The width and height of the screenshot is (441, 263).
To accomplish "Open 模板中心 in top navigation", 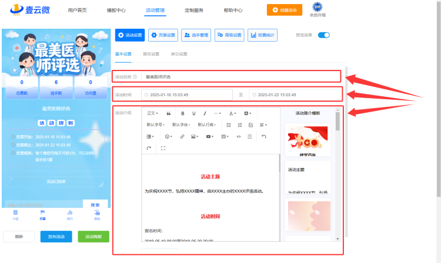I will point(116,11).
